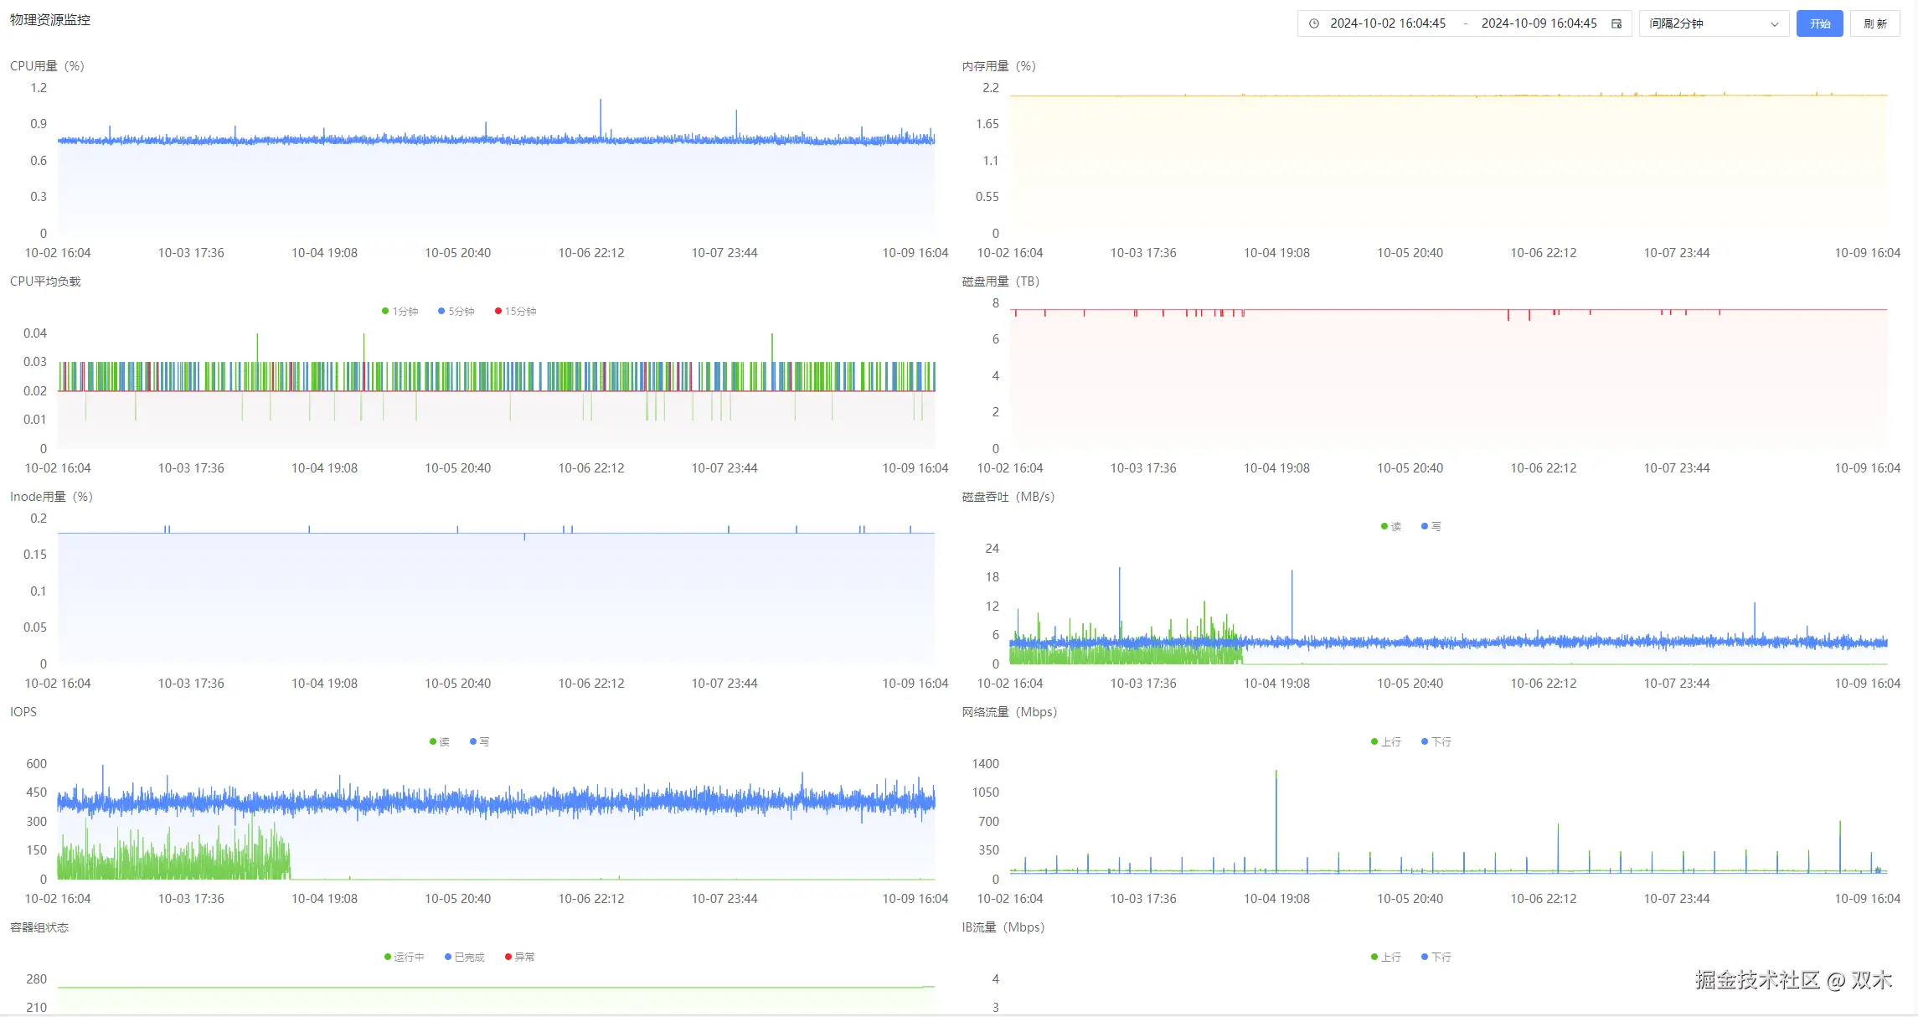Toggle red 异常 legend in 容器组状态 chart
The width and height of the screenshot is (1918, 1017).
click(520, 958)
